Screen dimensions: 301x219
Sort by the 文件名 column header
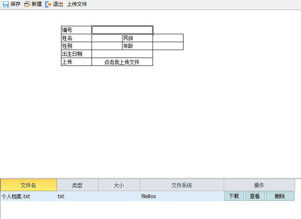point(28,185)
